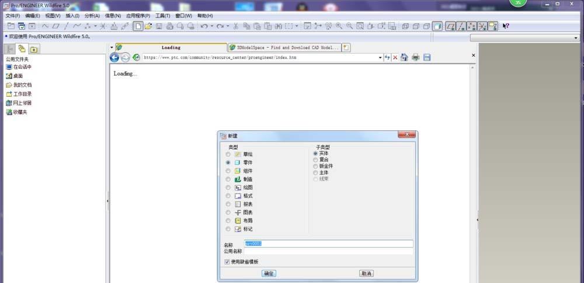Select the 组件 type radio button
The image size is (584, 283).
point(228,171)
